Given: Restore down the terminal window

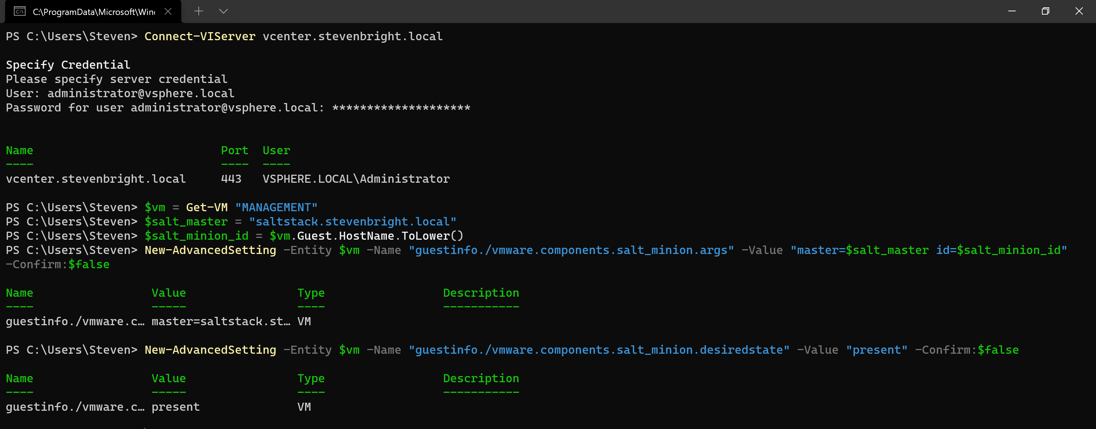Looking at the screenshot, I should pos(1045,11).
